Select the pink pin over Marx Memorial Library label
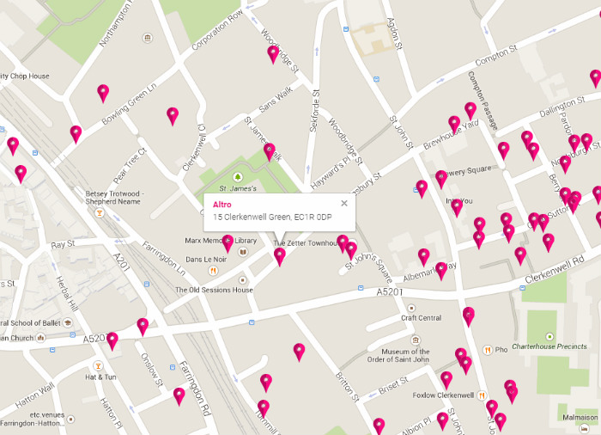Screen dimensions: 601x435 coord(228,244)
